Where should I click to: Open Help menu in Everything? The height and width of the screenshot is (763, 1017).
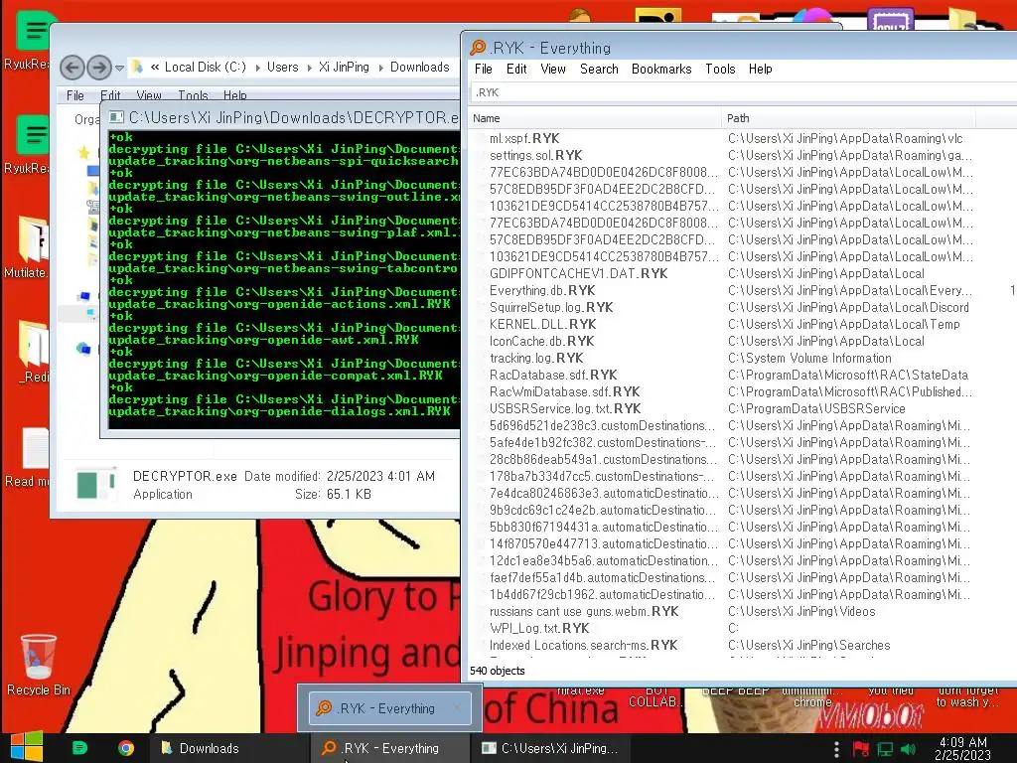[760, 69]
